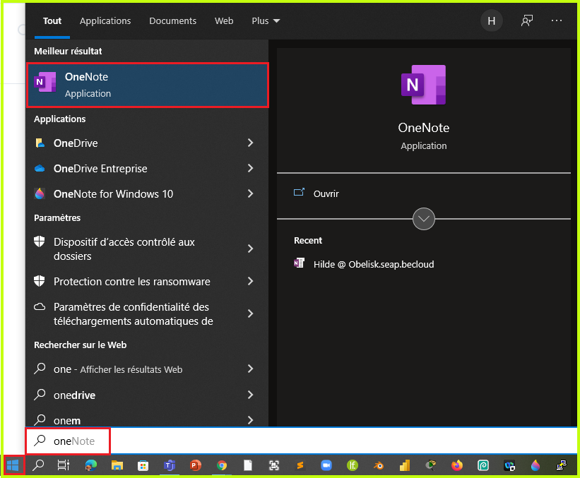The image size is (580, 478).
Task: Open Task View from the taskbar
Action: [64, 465]
